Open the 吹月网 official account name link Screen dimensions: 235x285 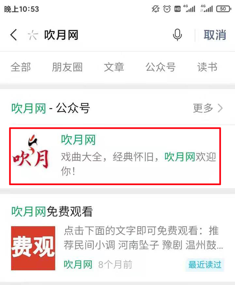78,140
